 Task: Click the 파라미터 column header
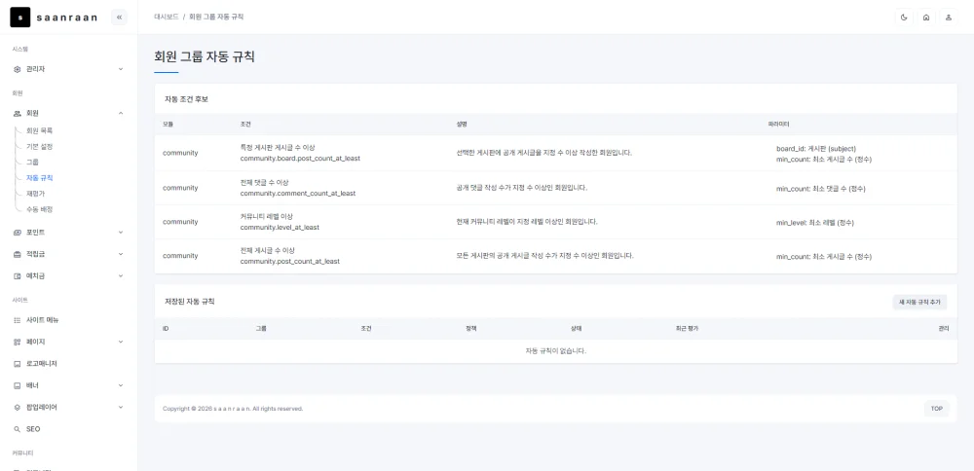[x=778, y=125]
